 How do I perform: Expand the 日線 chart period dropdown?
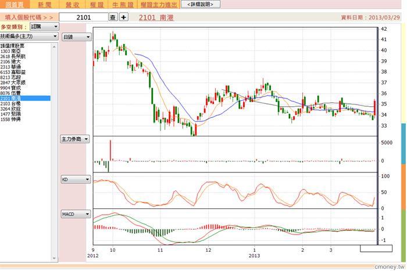click(76, 37)
